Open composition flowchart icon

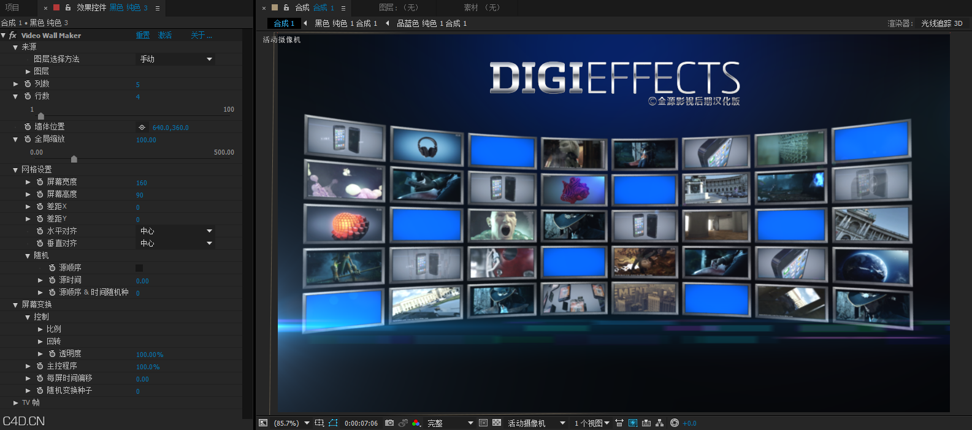click(x=660, y=423)
